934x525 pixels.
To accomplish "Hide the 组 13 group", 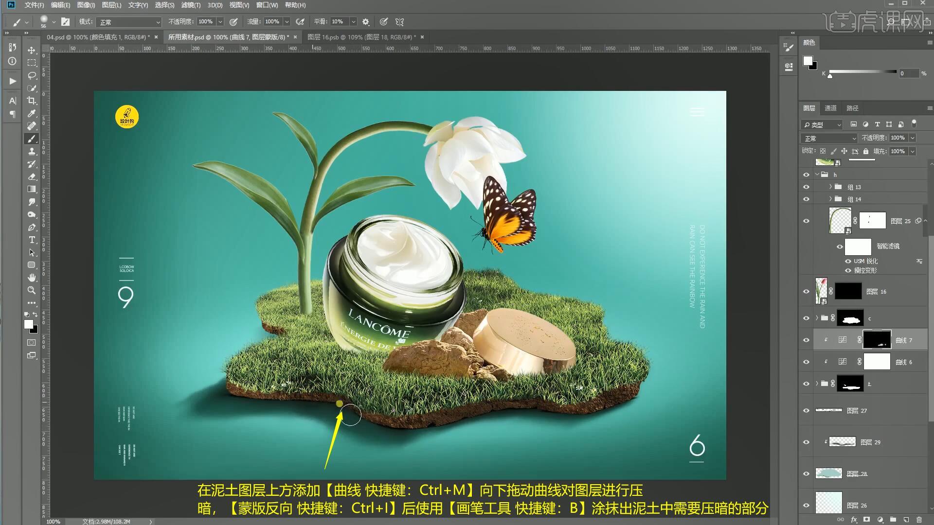I will point(806,187).
